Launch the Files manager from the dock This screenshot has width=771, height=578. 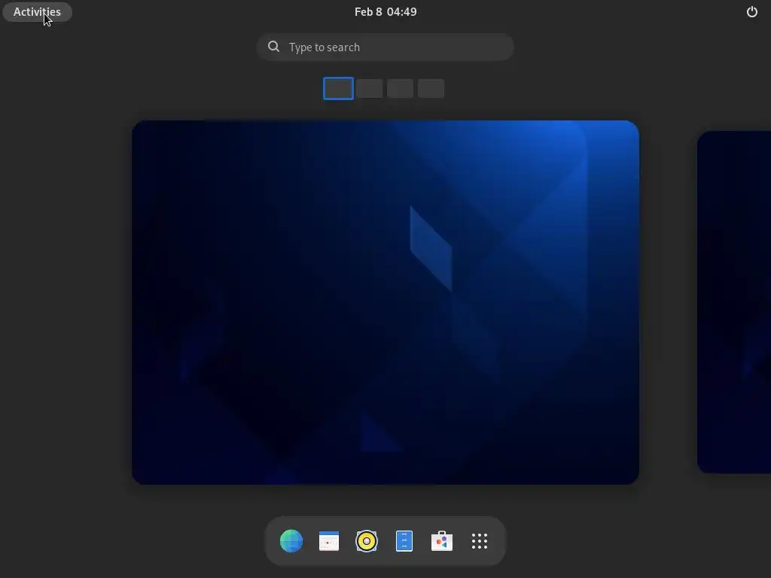pos(404,541)
